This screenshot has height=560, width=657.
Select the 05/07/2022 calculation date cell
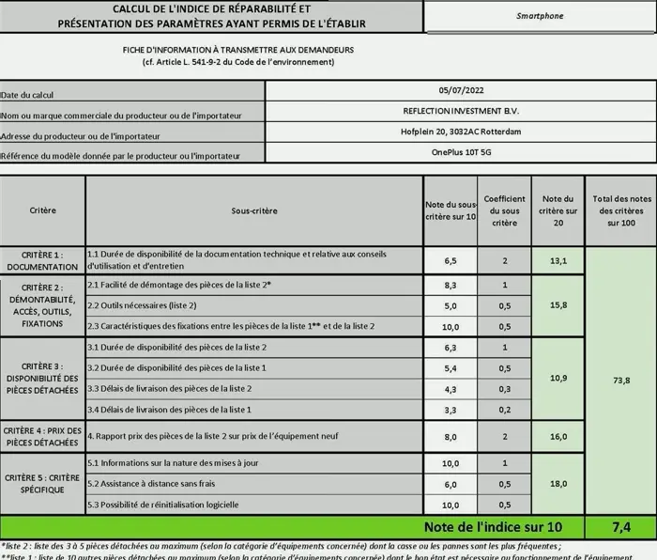(461, 90)
